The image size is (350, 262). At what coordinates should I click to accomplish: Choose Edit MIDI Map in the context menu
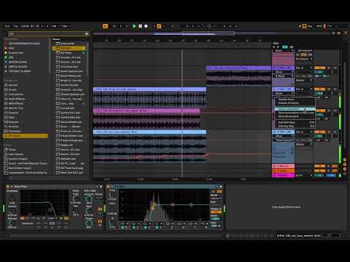point(295,122)
